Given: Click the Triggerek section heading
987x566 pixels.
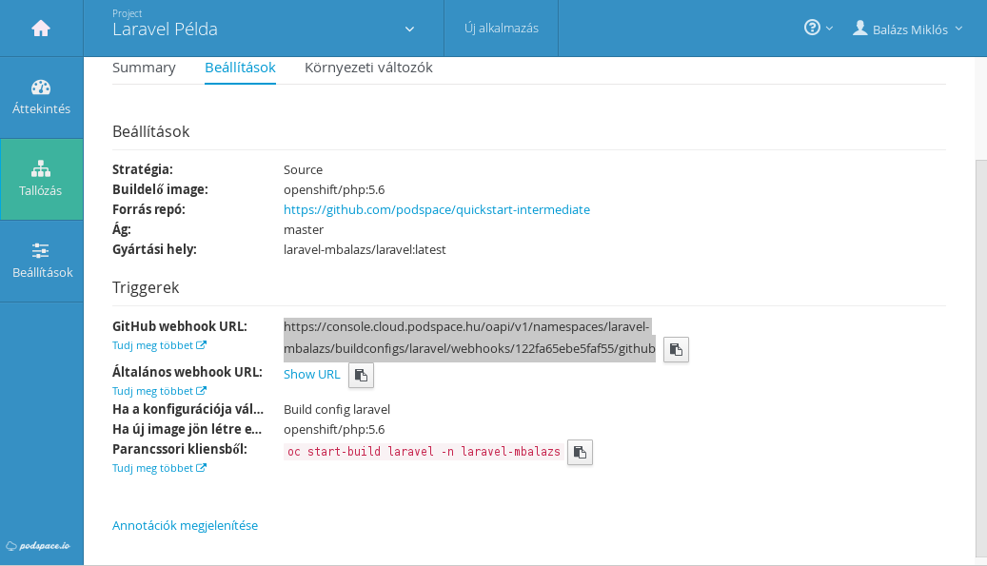Looking at the screenshot, I should coord(146,288).
